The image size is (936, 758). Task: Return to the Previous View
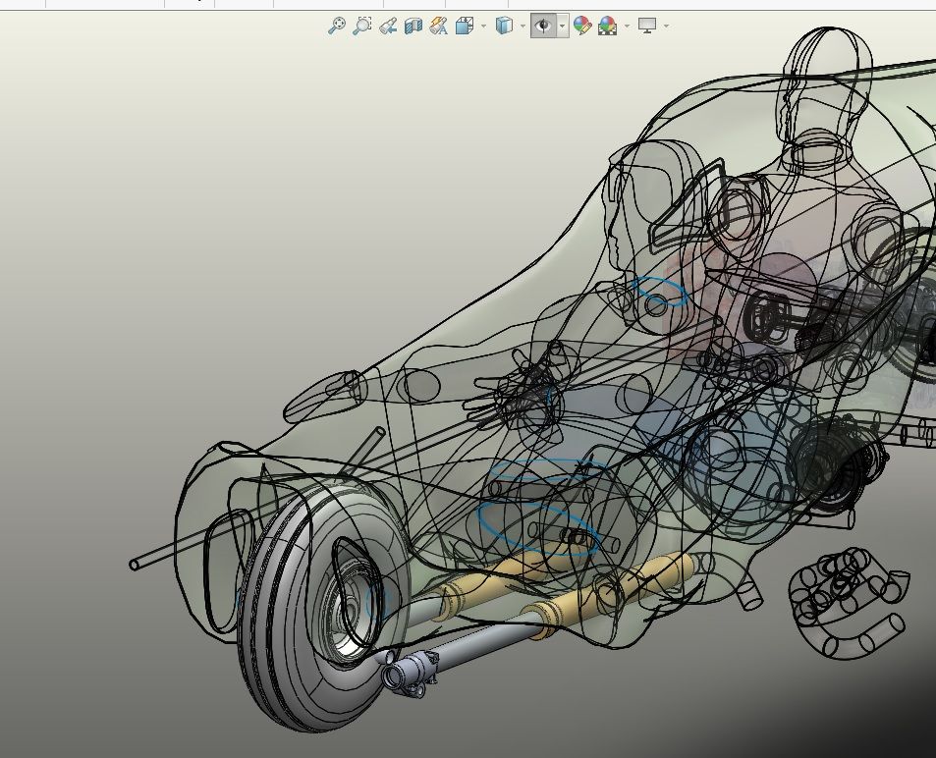click(x=388, y=27)
